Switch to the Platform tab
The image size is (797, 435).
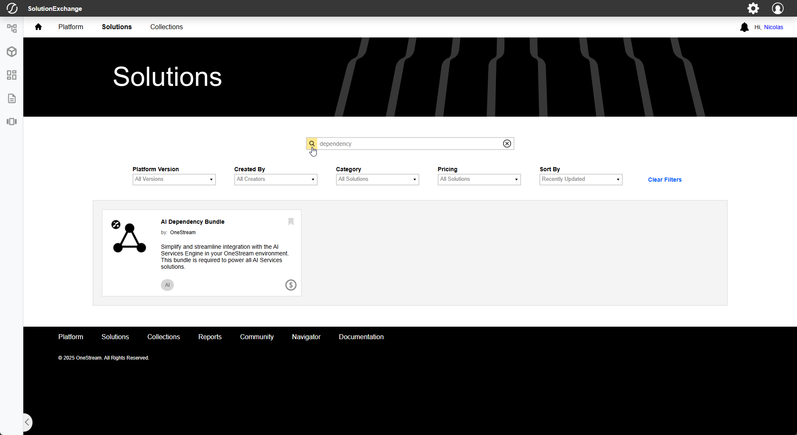pos(70,27)
